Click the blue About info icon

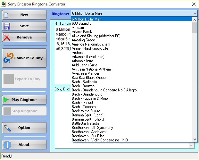pos(7,145)
